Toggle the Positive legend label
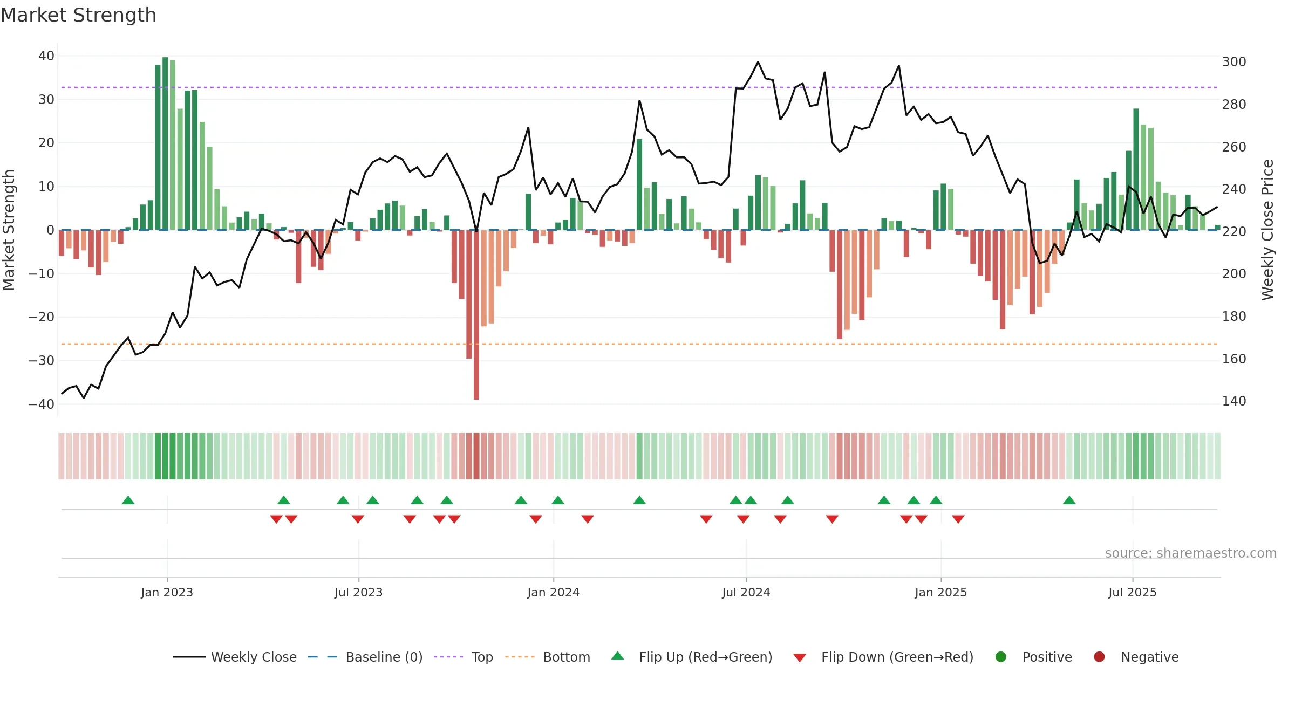Screen dimensions: 1295x728 coord(1047,657)
